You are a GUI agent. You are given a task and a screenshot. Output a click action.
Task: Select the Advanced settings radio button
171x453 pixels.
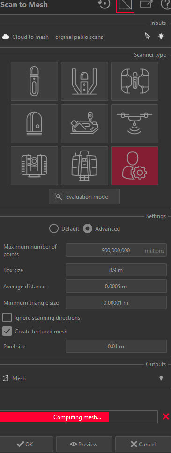pyautogui.click(x=88, y=229)
